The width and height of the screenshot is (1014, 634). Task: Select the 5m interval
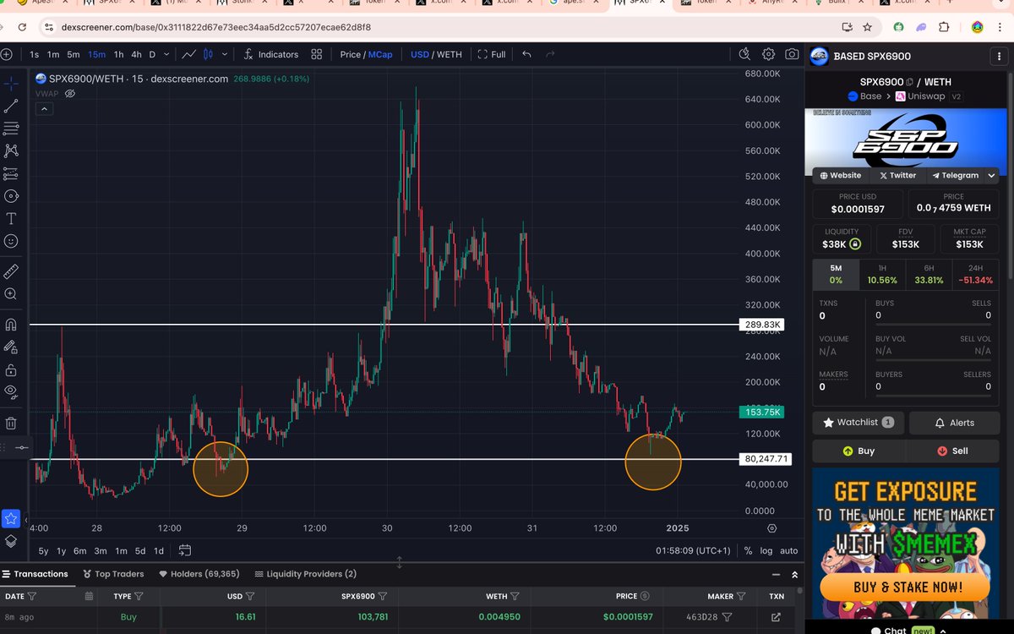[74, 54]
